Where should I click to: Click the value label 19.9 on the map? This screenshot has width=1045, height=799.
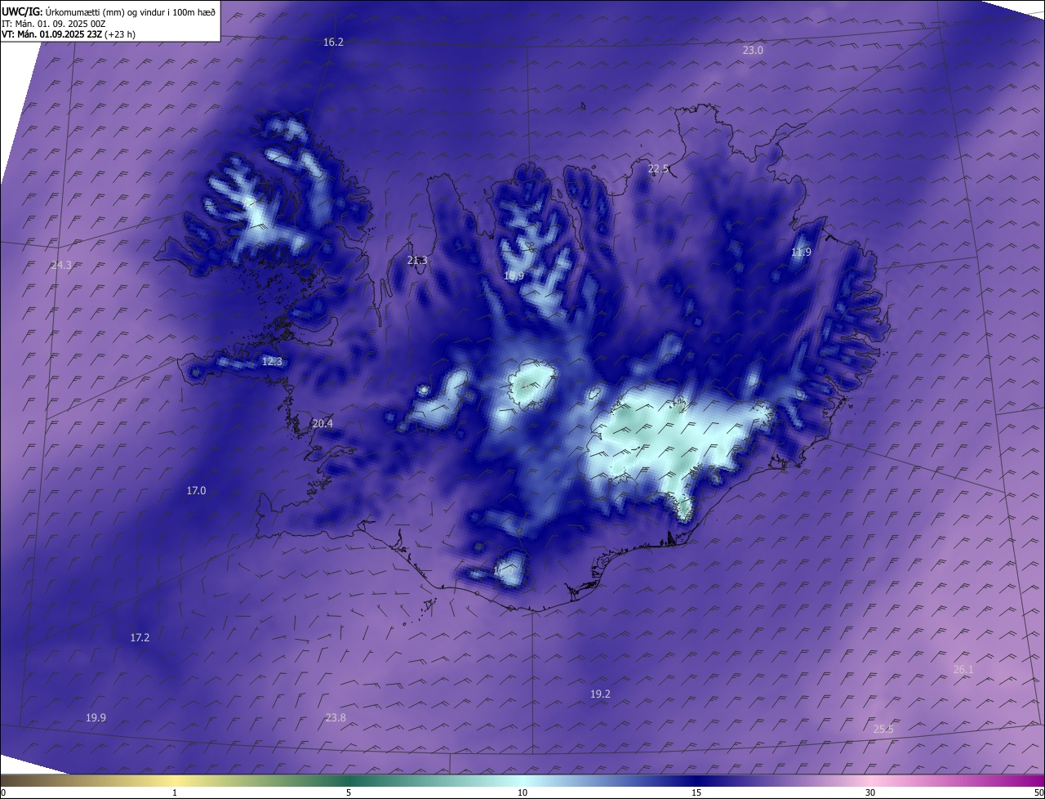click(x=96, y=718)
